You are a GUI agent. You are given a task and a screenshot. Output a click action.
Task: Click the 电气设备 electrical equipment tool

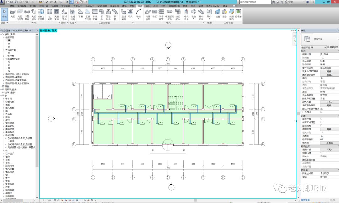(x=186, y=15)
